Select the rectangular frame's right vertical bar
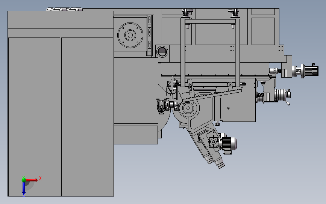 tap(238, 52)
